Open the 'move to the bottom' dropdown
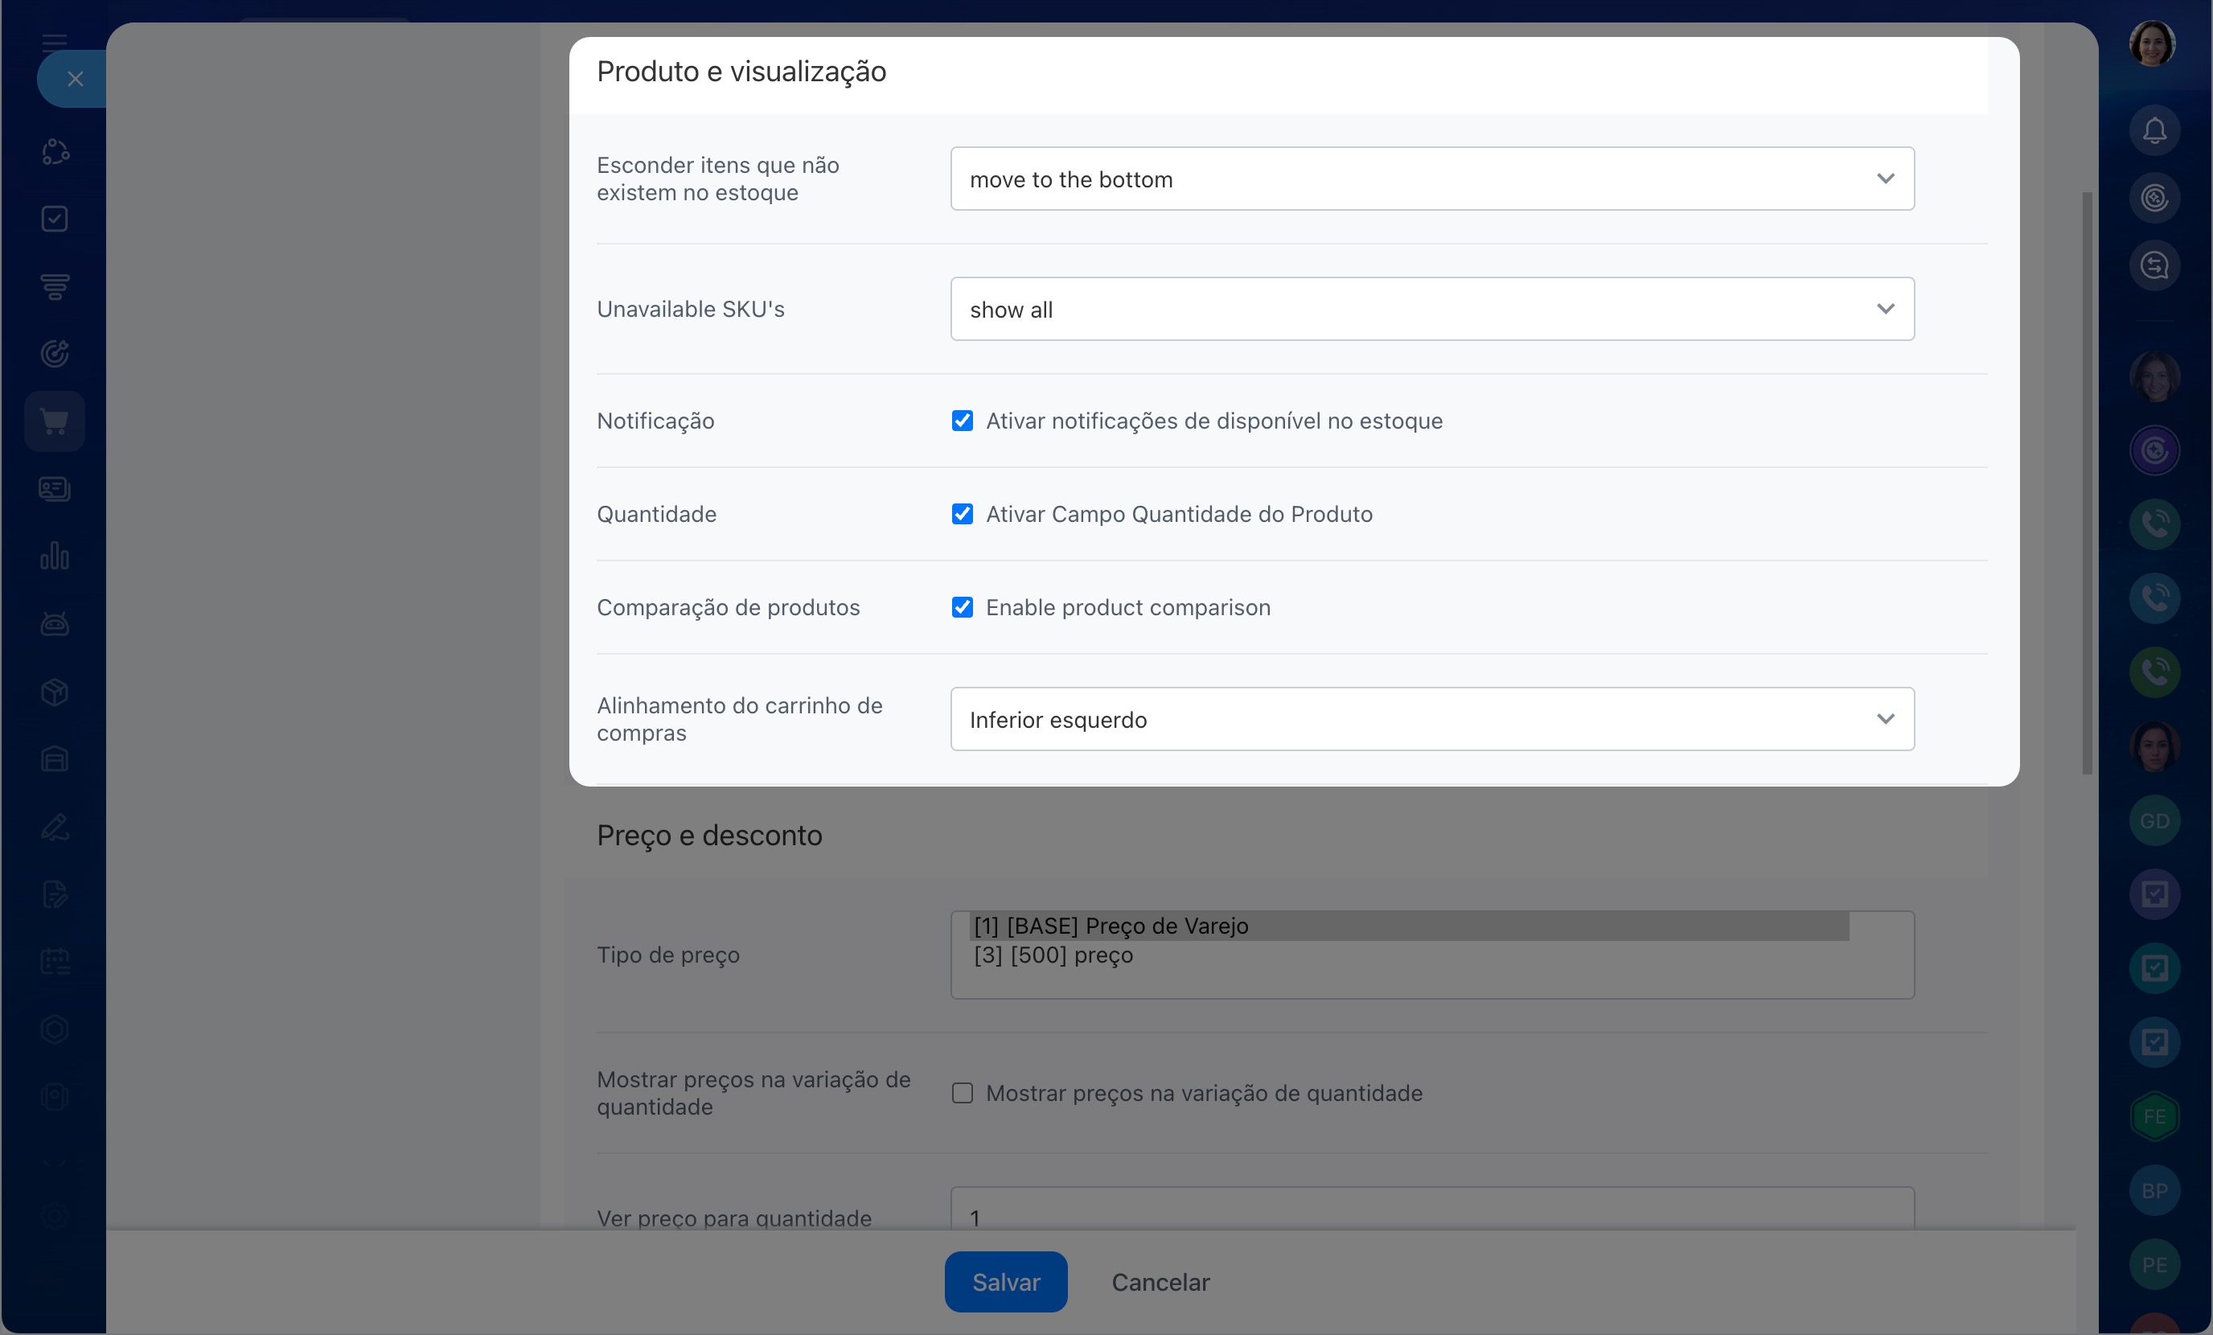2213x1335 pixels. pyautogui.click(x=1431, y=179)
